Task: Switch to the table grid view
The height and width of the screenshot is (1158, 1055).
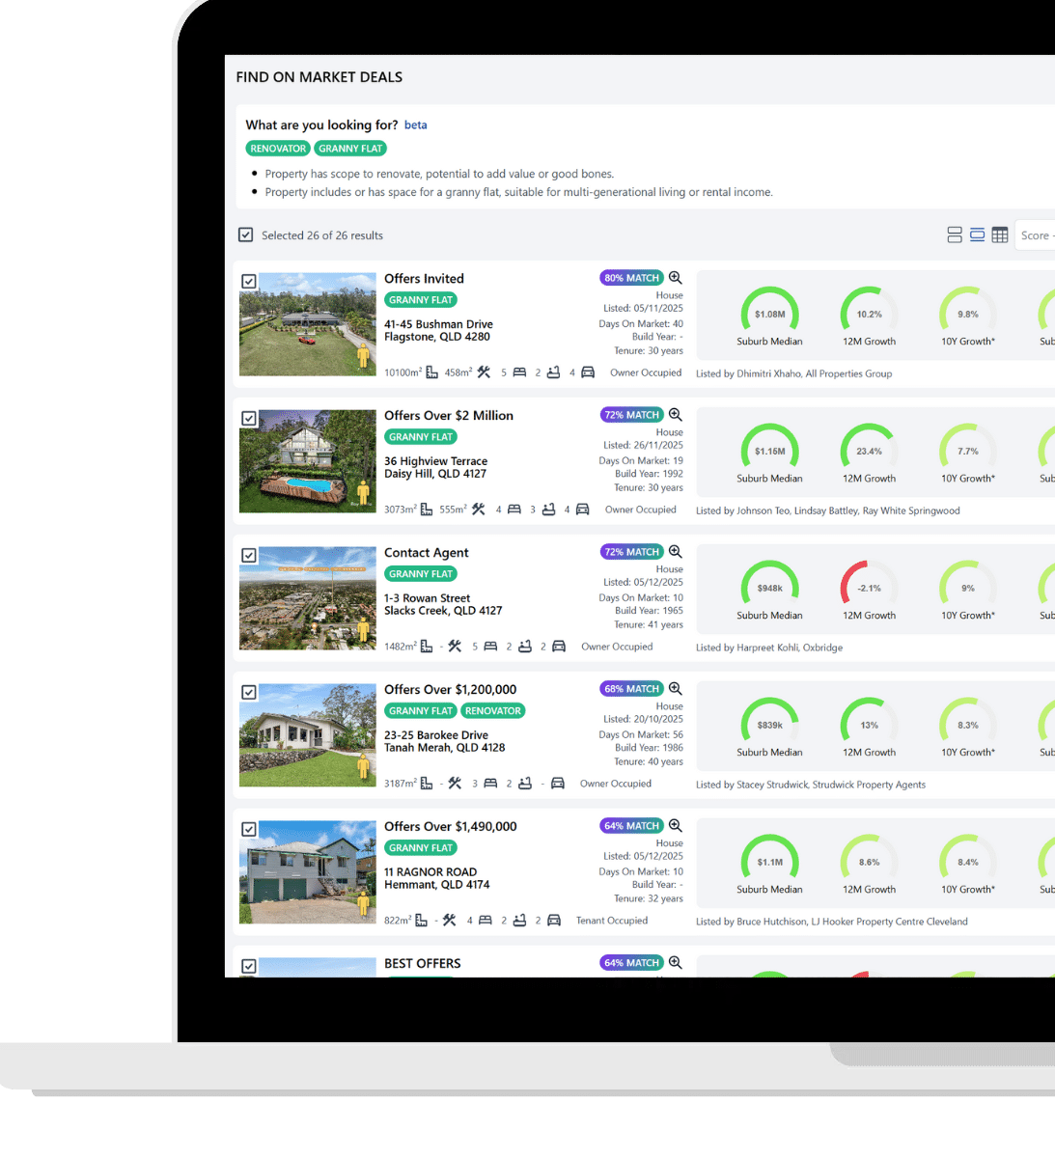Action: [1000, 234]
